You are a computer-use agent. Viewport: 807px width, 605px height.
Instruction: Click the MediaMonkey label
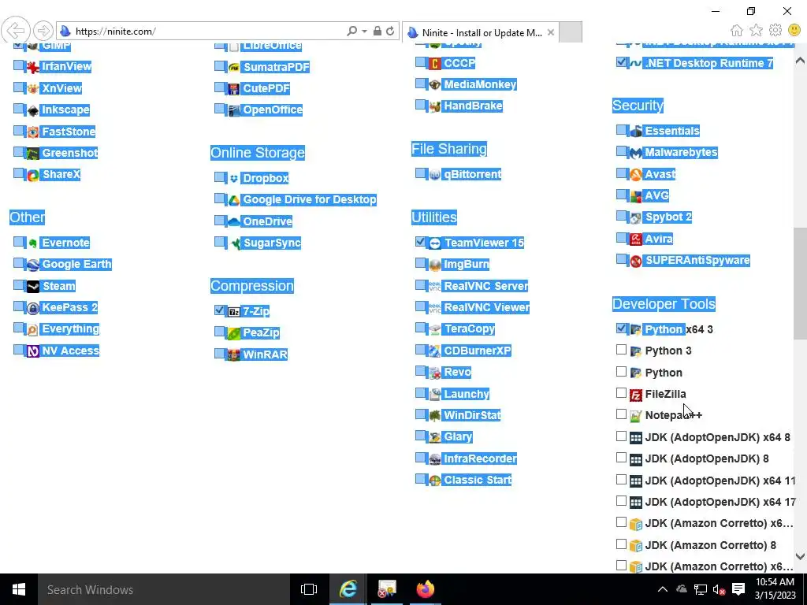(480, 84)
